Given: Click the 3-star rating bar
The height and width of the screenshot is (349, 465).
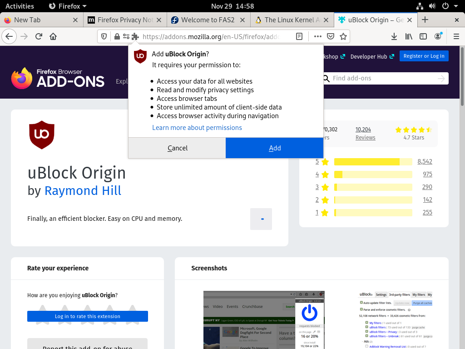Looking at the screenshot, I should (x=373, y=187).
